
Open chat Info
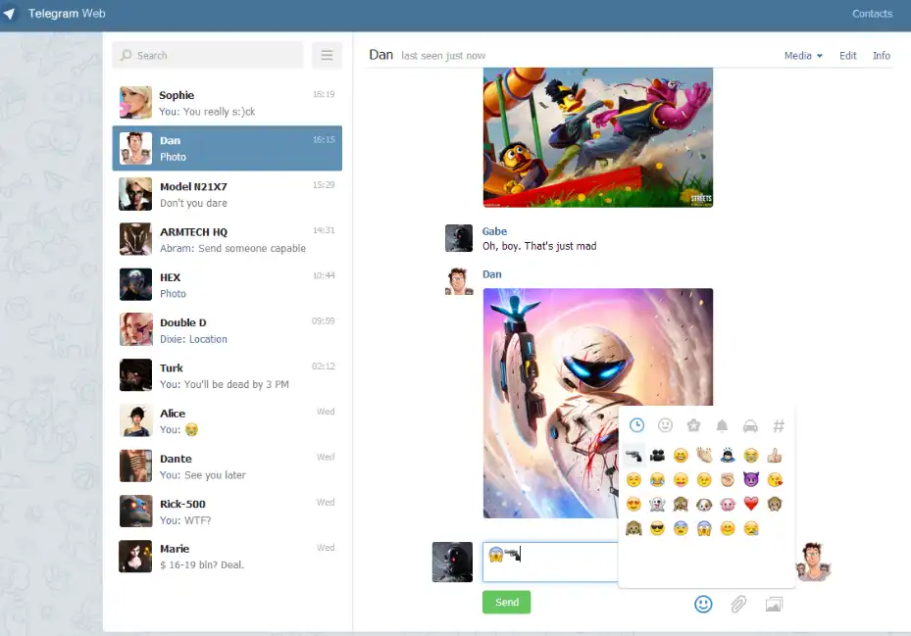coord(882,55)
